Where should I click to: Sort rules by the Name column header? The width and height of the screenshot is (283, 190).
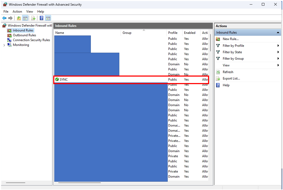pos(88,33)
